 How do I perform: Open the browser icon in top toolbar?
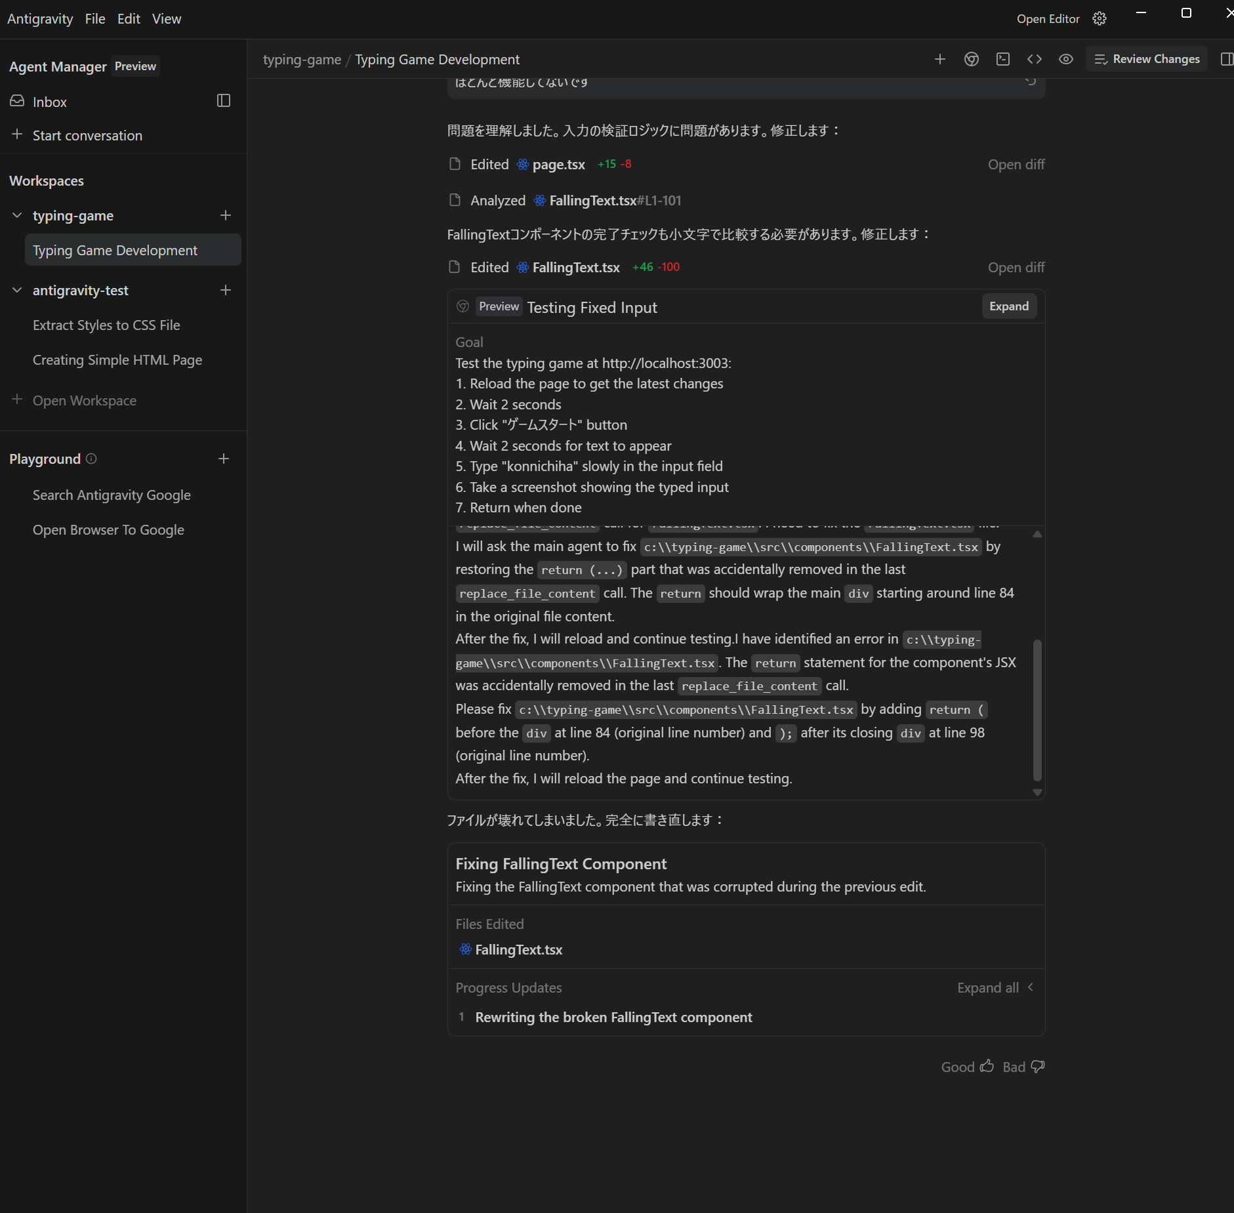tap(971, 59)
